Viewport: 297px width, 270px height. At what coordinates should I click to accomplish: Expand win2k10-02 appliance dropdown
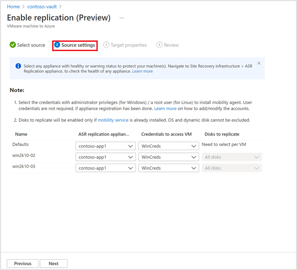click(x=106, y=157)
